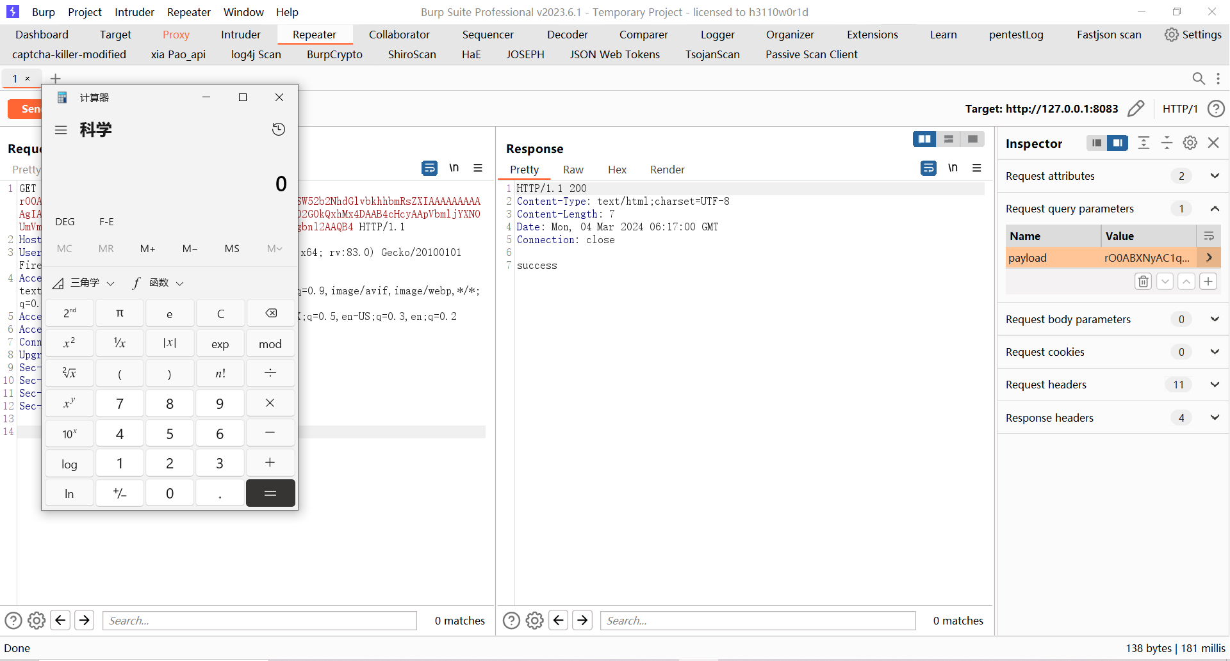Open Response editor hamburger menu
This screenshot has height=661, width=1230.
click(x=977, y=168)
